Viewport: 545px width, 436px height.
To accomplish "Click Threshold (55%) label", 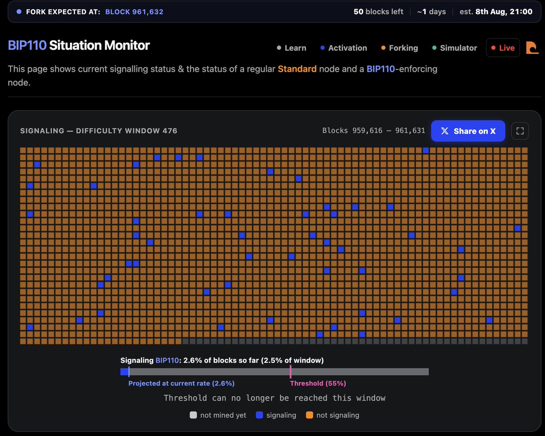I will click(318, 383).
